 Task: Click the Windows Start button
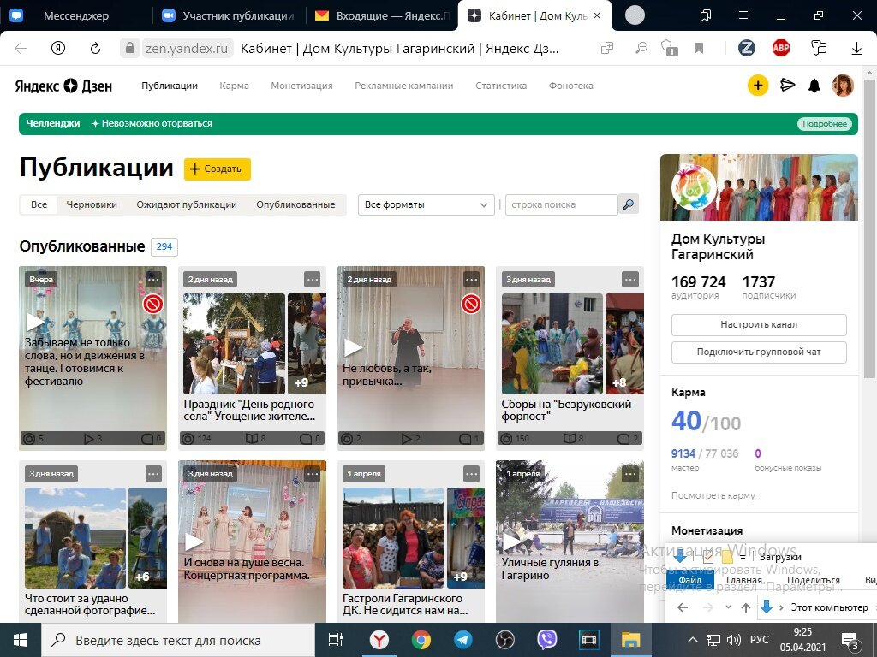pos(21,640)
